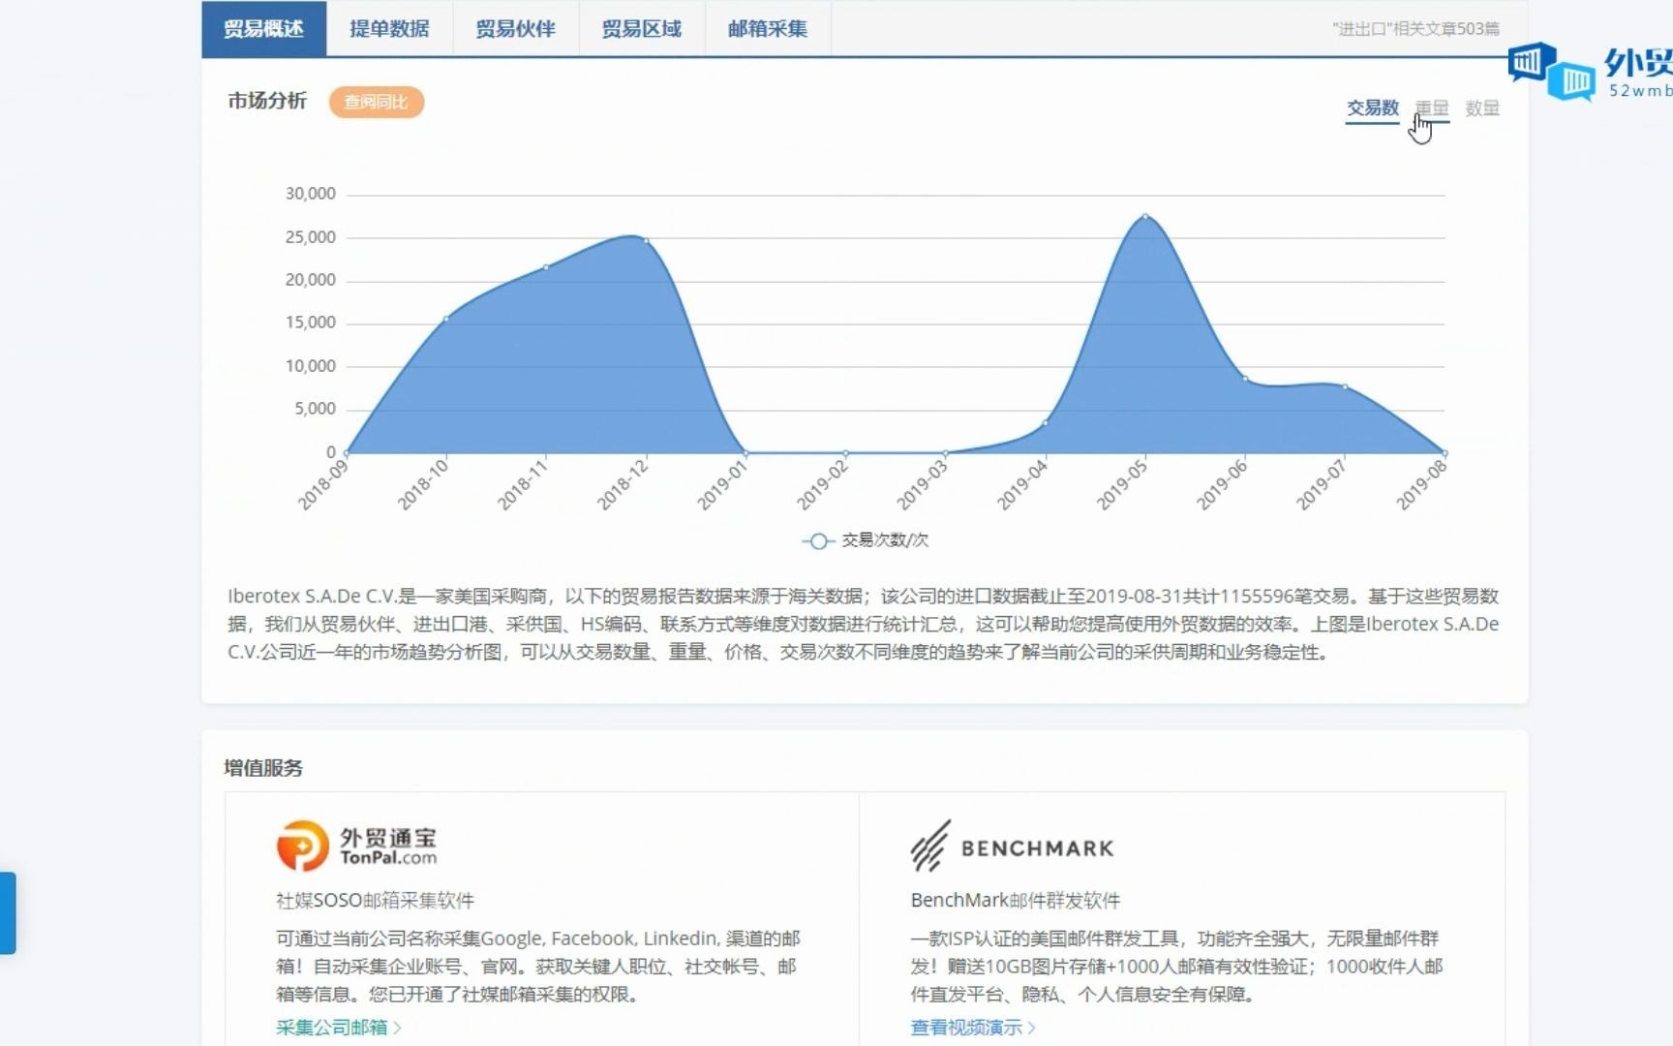Click the 外贸通宝 TonPal.com logo

pos(356,846)
